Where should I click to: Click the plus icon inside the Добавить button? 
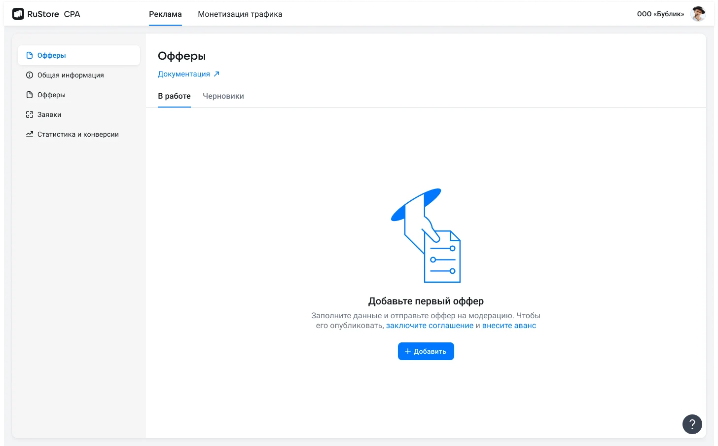pos(407,351)
